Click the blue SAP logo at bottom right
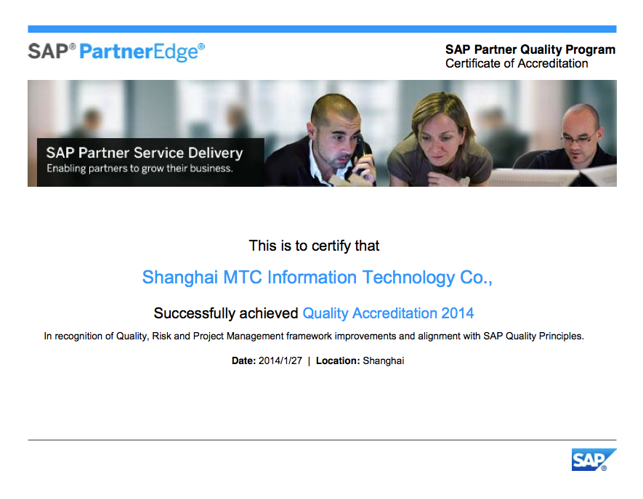This screenshot has width=643, height=500. (x=594, y=460)
